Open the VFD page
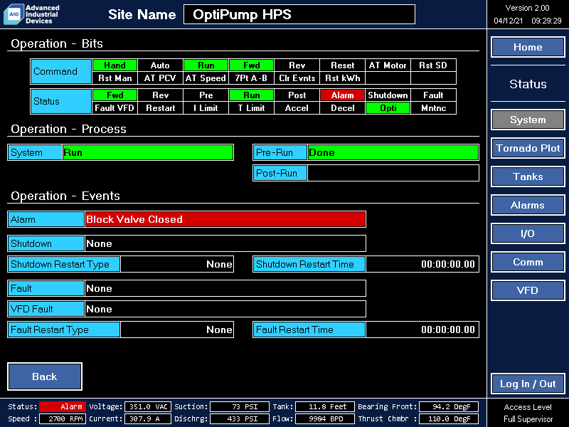569x427 pixels. coord(528,290)
